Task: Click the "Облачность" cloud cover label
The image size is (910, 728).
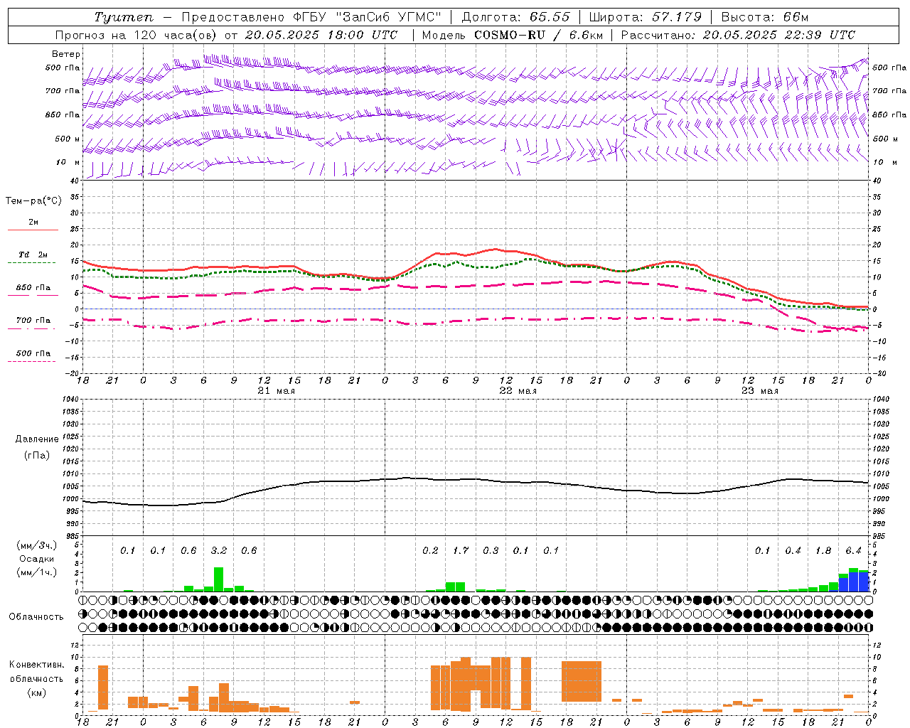Action: click(36, 616)
